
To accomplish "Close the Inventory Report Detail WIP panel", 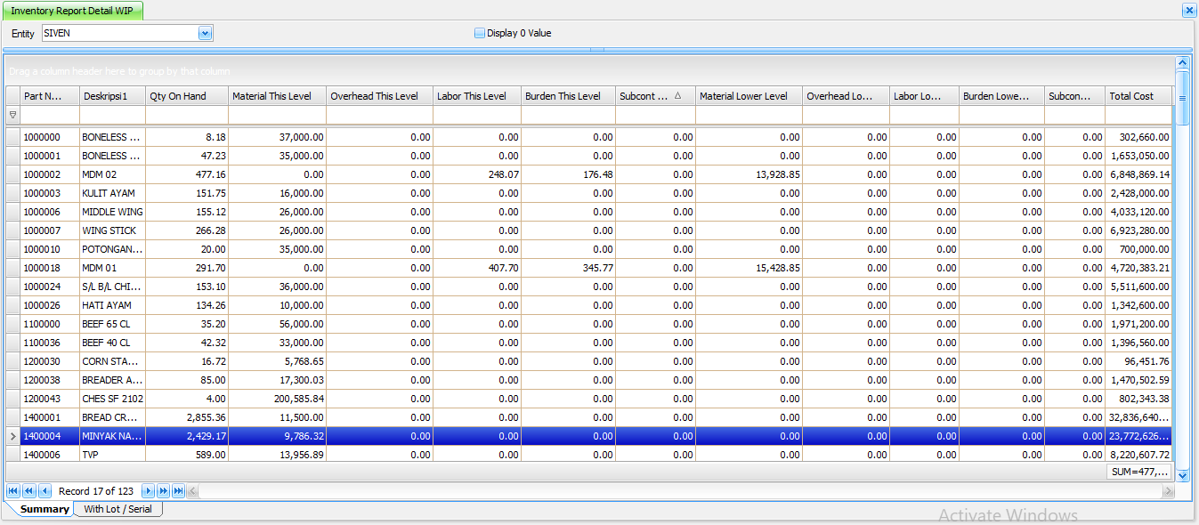I will pos(1188,11).
